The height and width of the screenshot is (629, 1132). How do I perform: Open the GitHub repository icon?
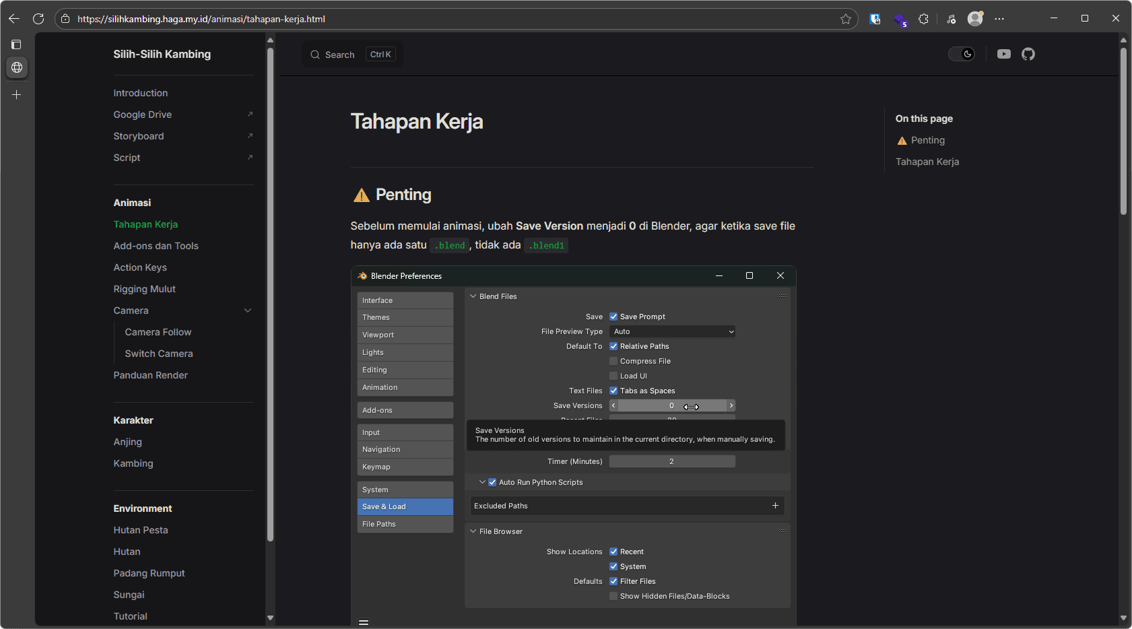tap(1028, 54)
